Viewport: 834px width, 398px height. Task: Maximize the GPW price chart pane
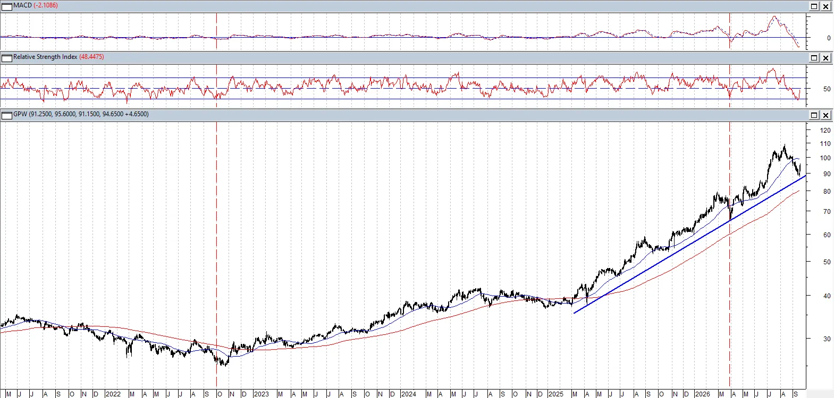814,115
